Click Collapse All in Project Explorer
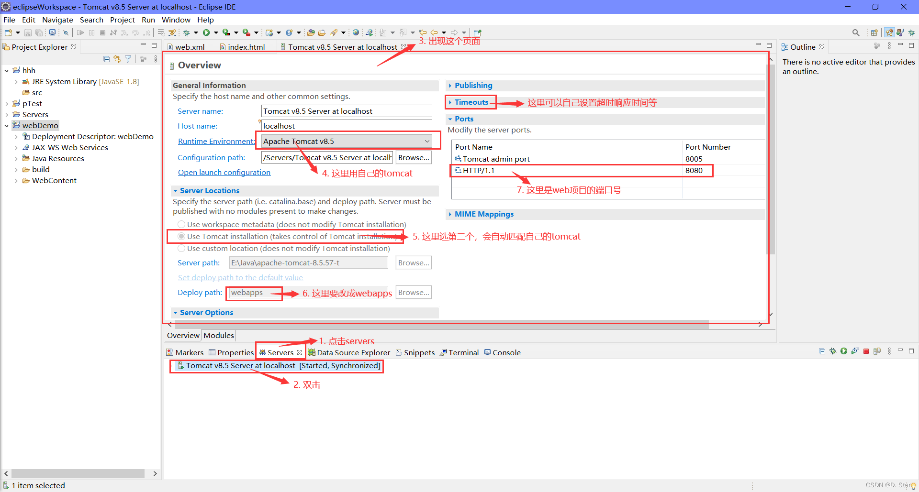 pos(106,59)
